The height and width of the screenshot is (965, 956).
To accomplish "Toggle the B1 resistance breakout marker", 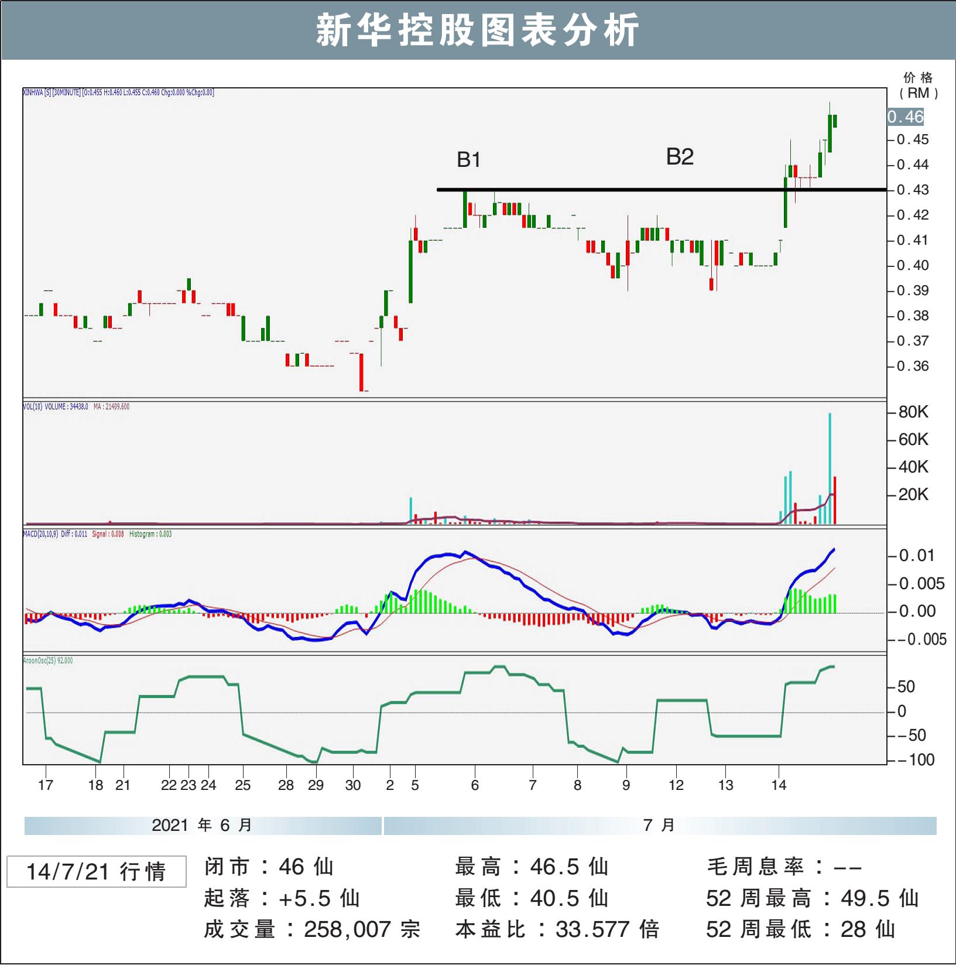I will (468, 159).
